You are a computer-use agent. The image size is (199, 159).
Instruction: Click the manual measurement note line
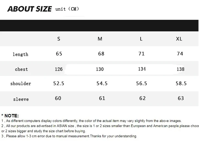(69, 136)
